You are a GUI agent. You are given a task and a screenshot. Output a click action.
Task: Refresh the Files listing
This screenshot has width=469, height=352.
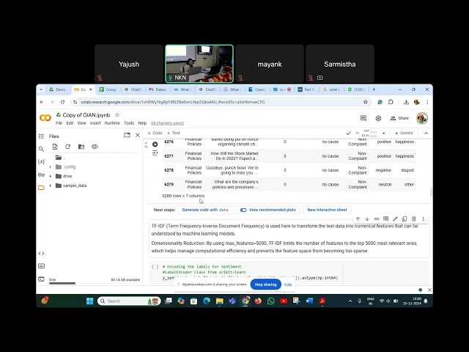click(68, 147)
